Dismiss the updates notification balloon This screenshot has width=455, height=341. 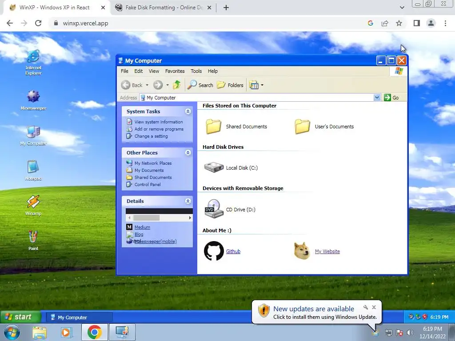click(374, 307)
